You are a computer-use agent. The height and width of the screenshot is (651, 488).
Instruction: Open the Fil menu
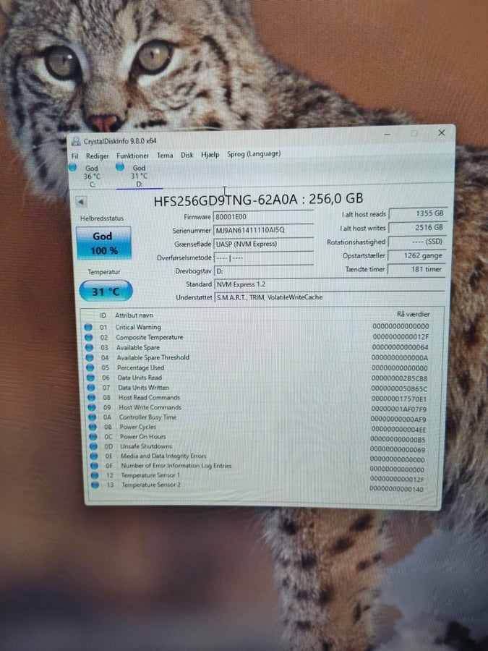(x=74, y=156)
